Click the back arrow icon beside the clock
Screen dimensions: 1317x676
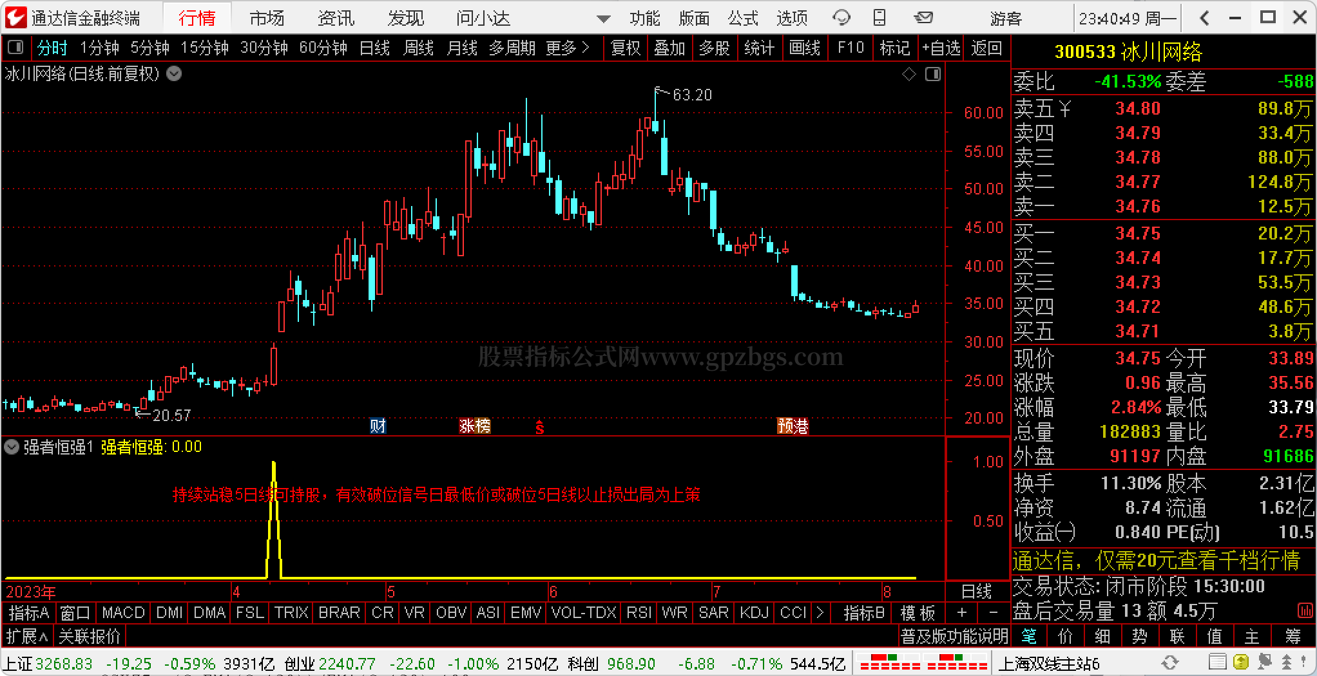(x=1204, y=18)
